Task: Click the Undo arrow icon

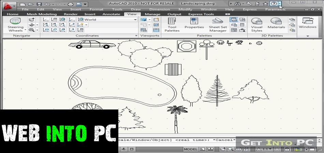Action: (x=47, y=4)
